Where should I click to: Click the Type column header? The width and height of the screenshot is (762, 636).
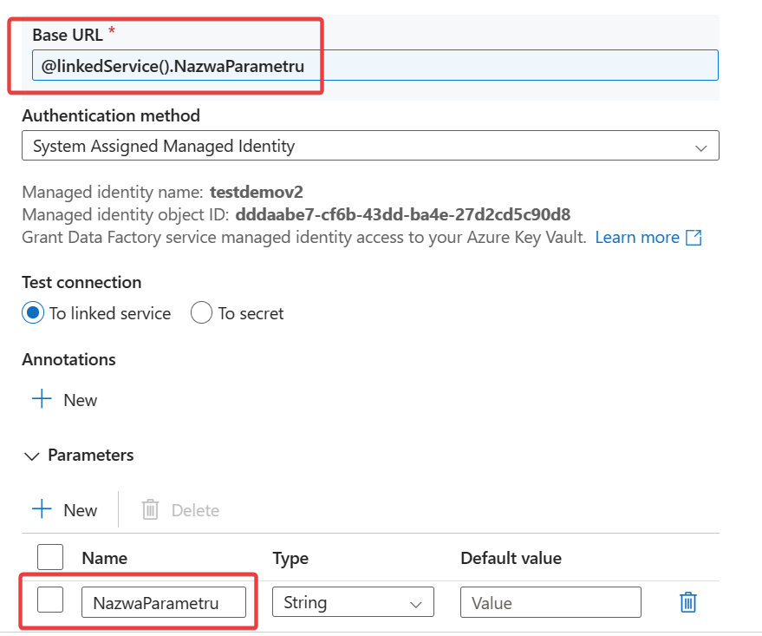tap(290, 558)
